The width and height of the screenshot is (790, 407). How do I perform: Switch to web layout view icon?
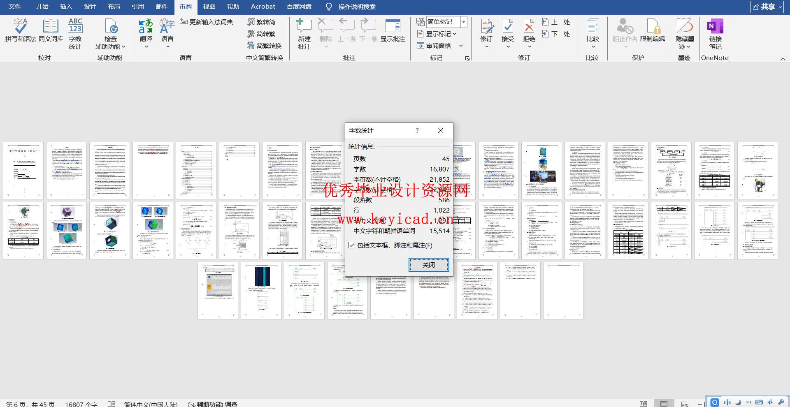tap(684, 404)
